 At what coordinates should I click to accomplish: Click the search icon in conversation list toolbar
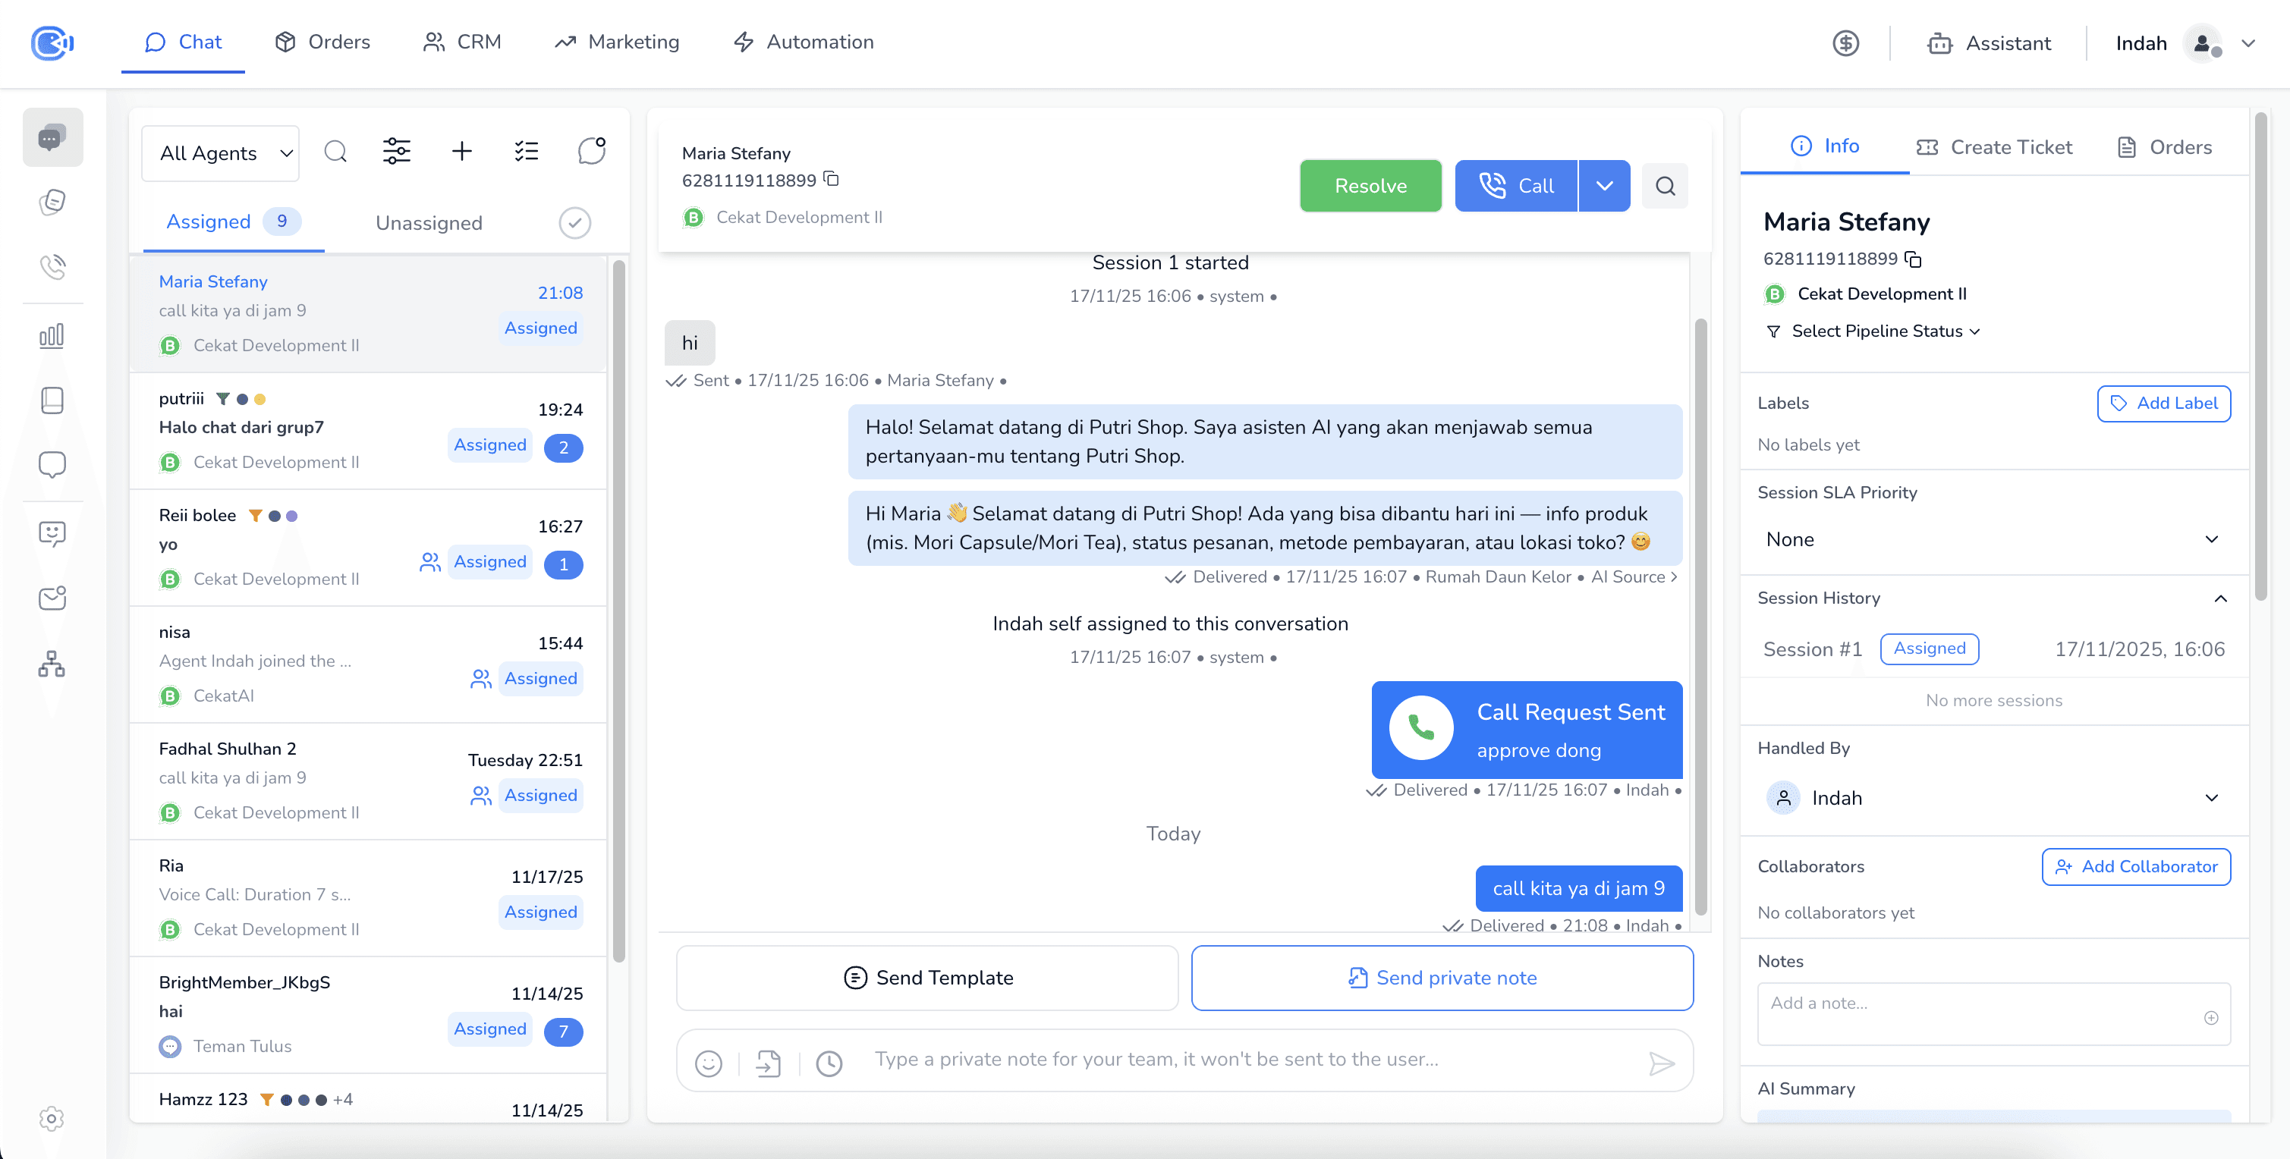pos(335,152)
